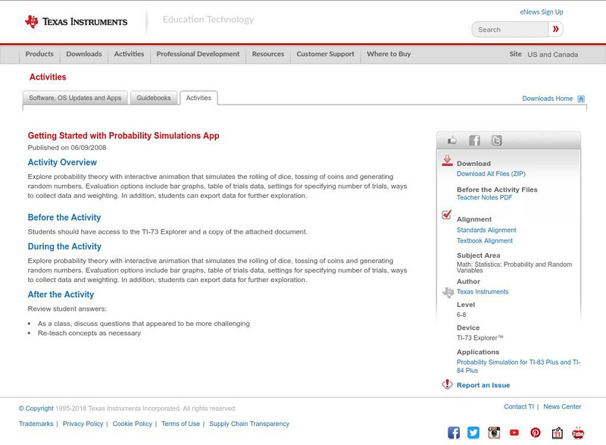Image resolution: width=606 pixels, height=445 pixels.
Task: Open Terms of Use footer link
Action: (180, 424)
